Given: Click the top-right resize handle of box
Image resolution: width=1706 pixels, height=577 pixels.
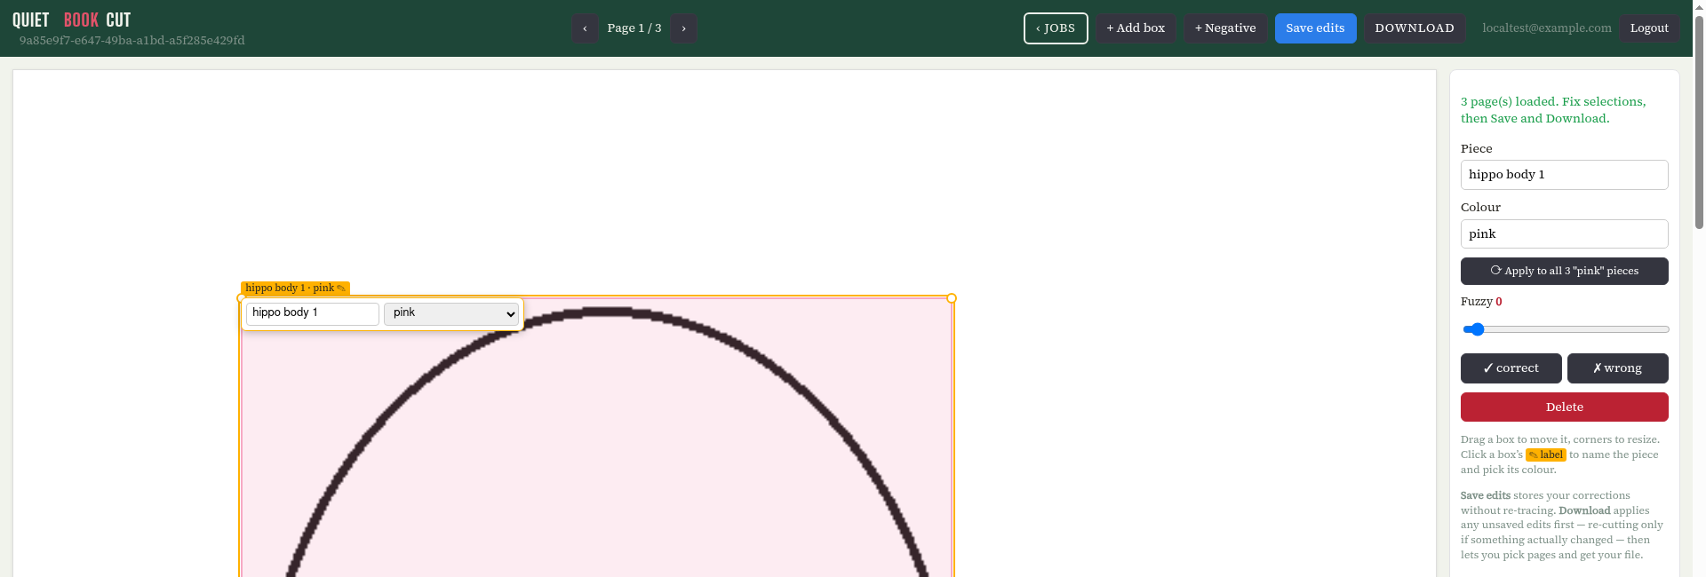Looking at the screenshot, I should [x=952, y=298].
